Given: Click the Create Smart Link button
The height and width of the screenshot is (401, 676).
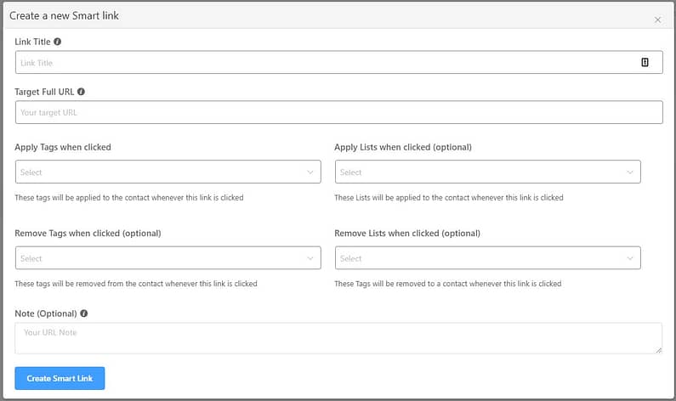Looking at the screenshot, I should pyautogui.click(x=60, y=378).
